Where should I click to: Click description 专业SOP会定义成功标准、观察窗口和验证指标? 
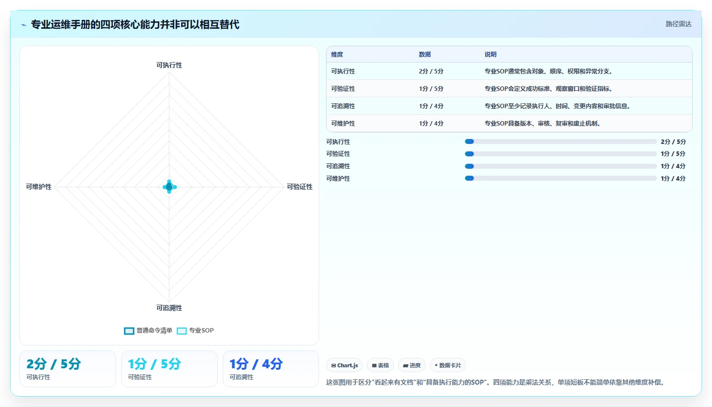pos(549,89)
